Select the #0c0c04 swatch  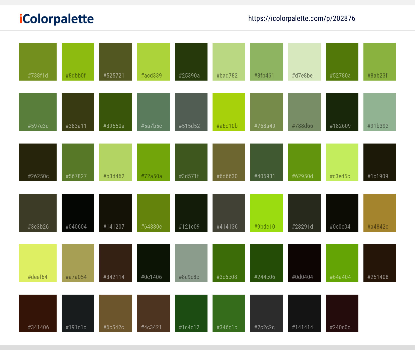(x=342, y=213)
